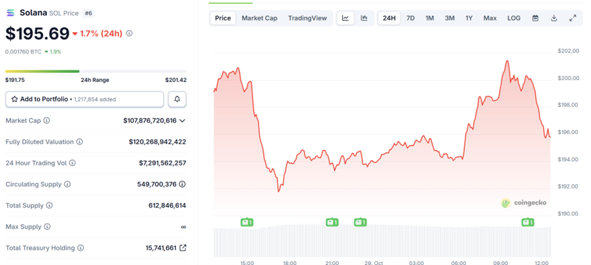Select the 7D time range
Screen dimensions: 591x265
click(x=410, y=18)
